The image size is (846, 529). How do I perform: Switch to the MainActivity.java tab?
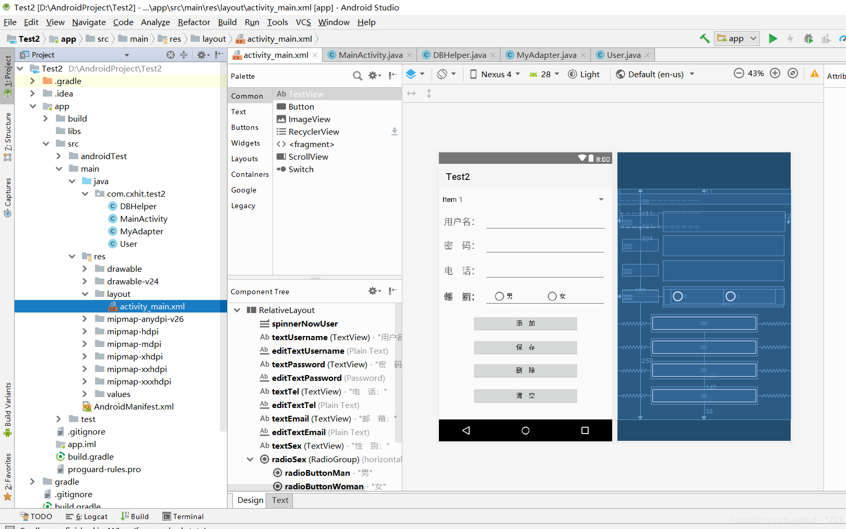pyautogui.click(x=370, y=55)
